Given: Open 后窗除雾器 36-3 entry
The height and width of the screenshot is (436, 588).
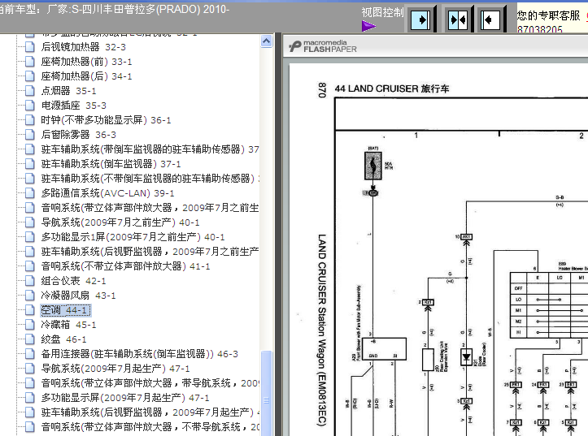Looking at the screenshot, I should (x=78, y=135).
